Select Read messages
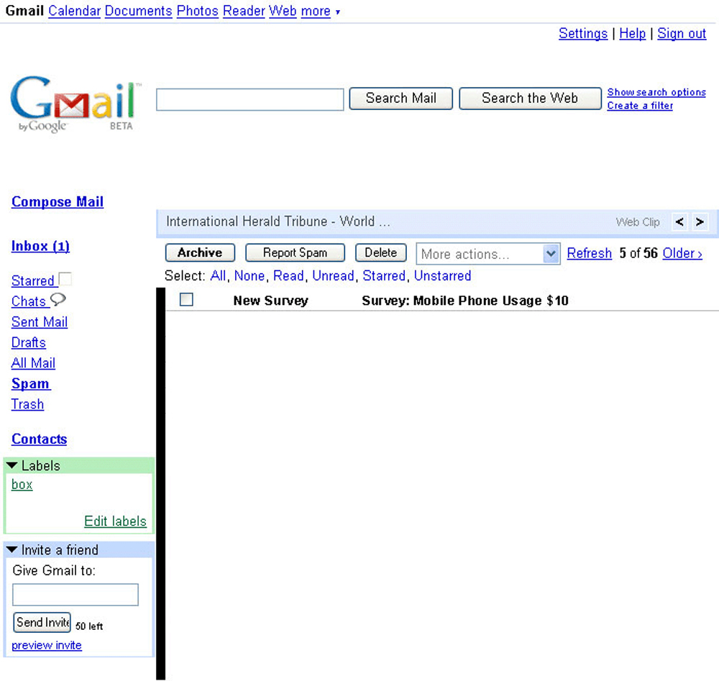The height and width of the screenshot is (681, 719). (x=288, y=275)
